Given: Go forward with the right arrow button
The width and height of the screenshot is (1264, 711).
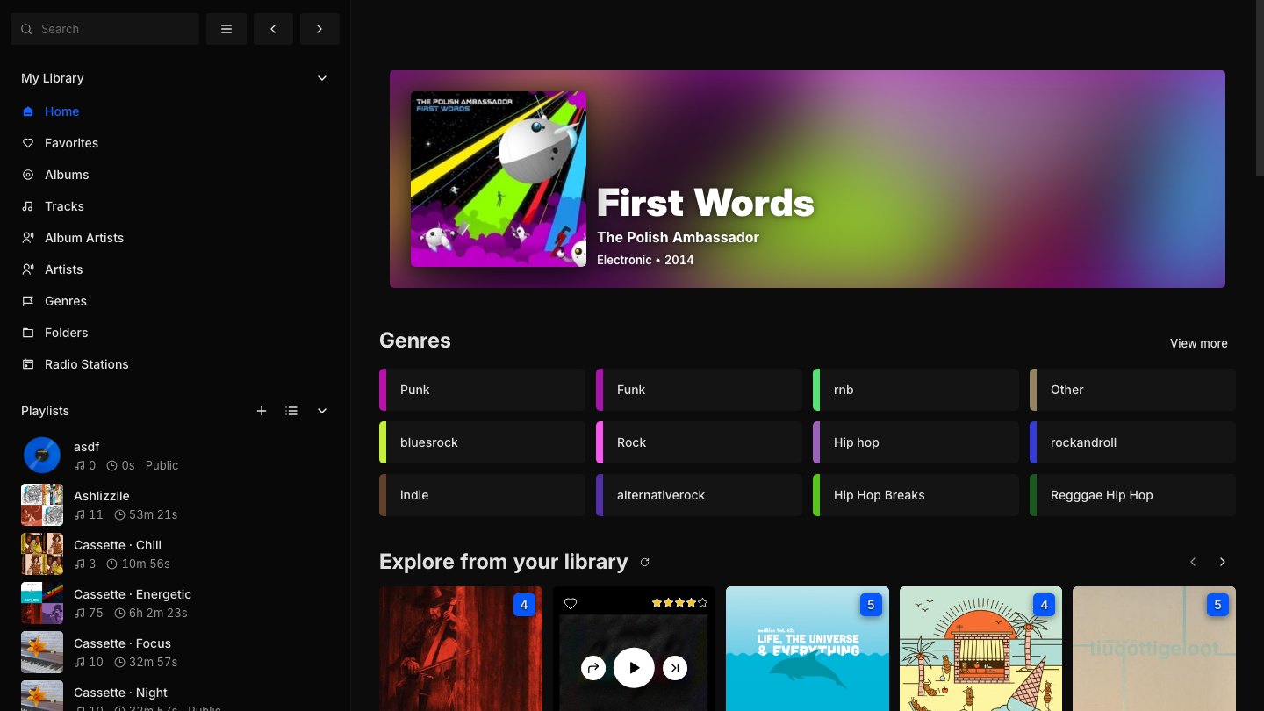Looking at the screenshot, I should (x=320, y=29).
